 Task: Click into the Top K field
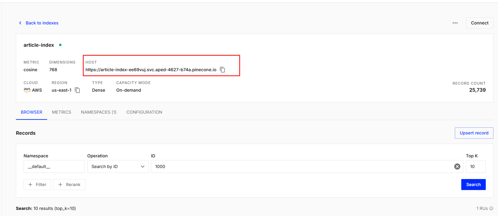click(x=475, y=167)
